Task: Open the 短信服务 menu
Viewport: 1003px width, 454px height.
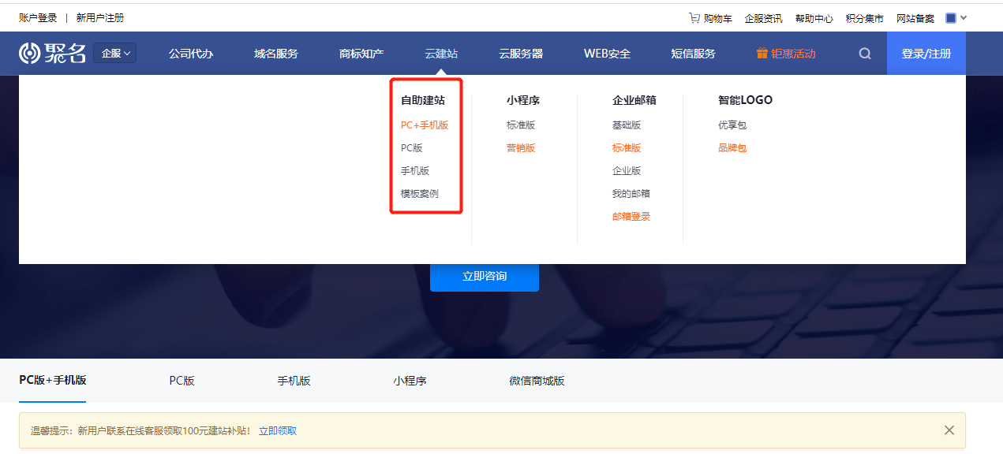Action: click(x=693, y=54)
